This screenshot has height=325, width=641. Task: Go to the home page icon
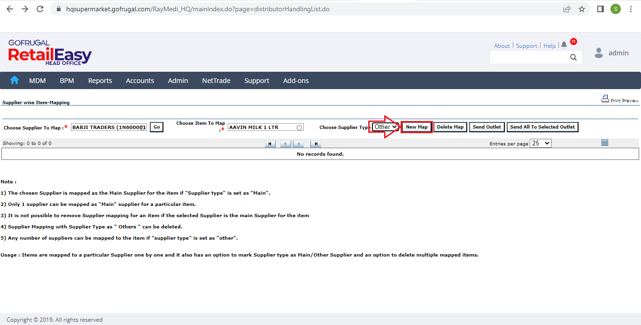15,80
